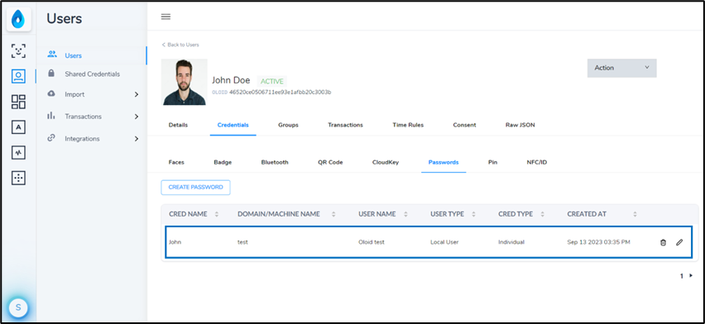The image size is (705, 324).
Task: Click the domain cell test
Action: (x=242, y=242)
